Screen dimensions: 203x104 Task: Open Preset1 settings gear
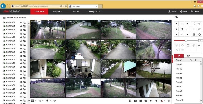coord(195,60)
